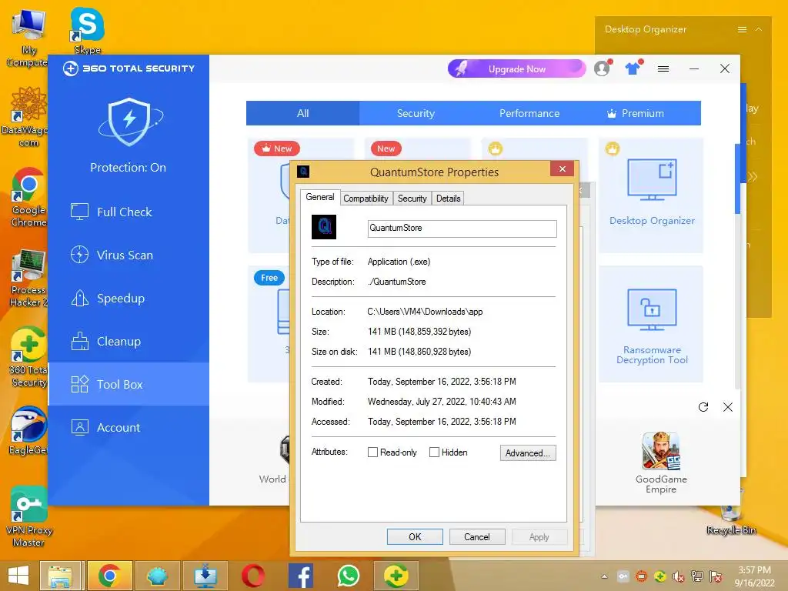Click the muted volume tray icon
Viewport: 788px width, 591px height.
pyautogui.click(x=679, y=576)
